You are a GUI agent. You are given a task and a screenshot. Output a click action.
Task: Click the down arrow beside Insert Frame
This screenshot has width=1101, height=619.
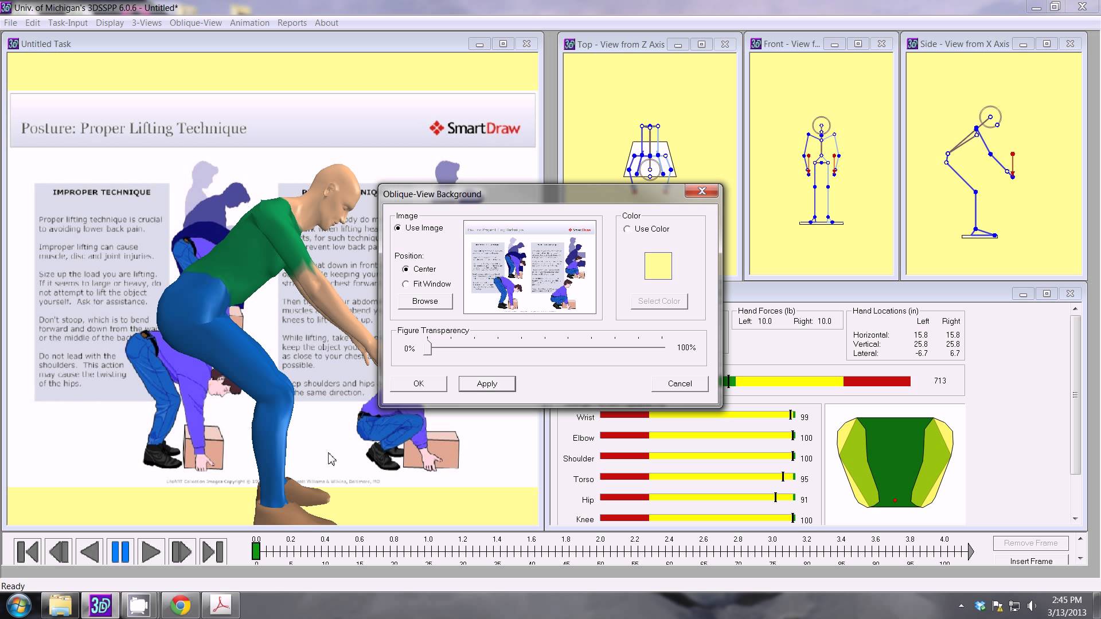1080,558
